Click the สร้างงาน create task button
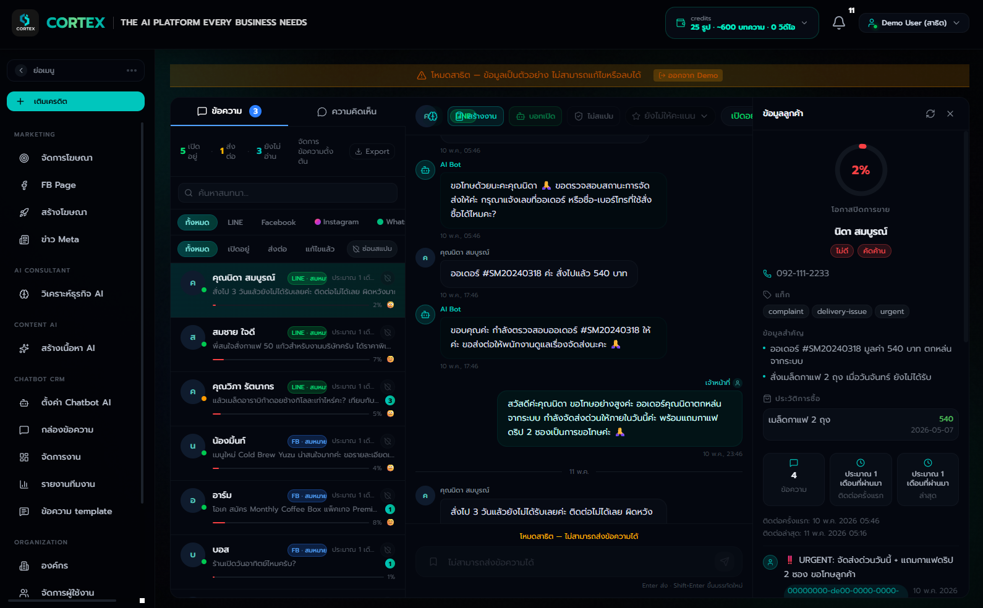 pos(476,116)
